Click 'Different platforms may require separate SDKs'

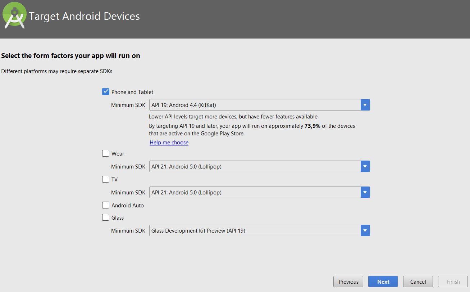click(57, 71)
